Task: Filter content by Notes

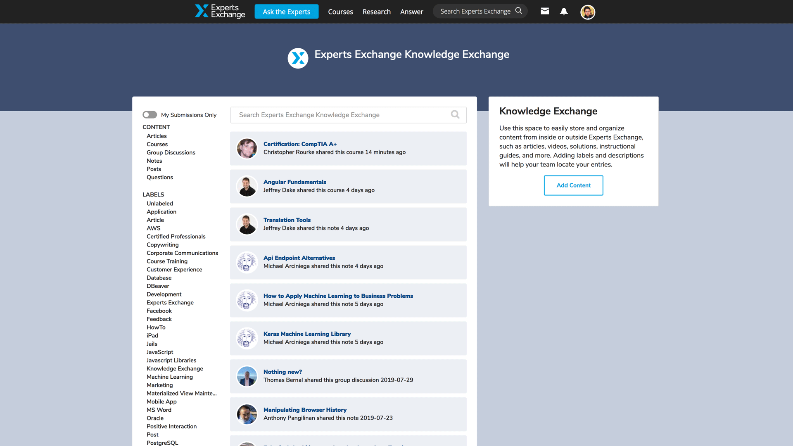Action: 154,161
